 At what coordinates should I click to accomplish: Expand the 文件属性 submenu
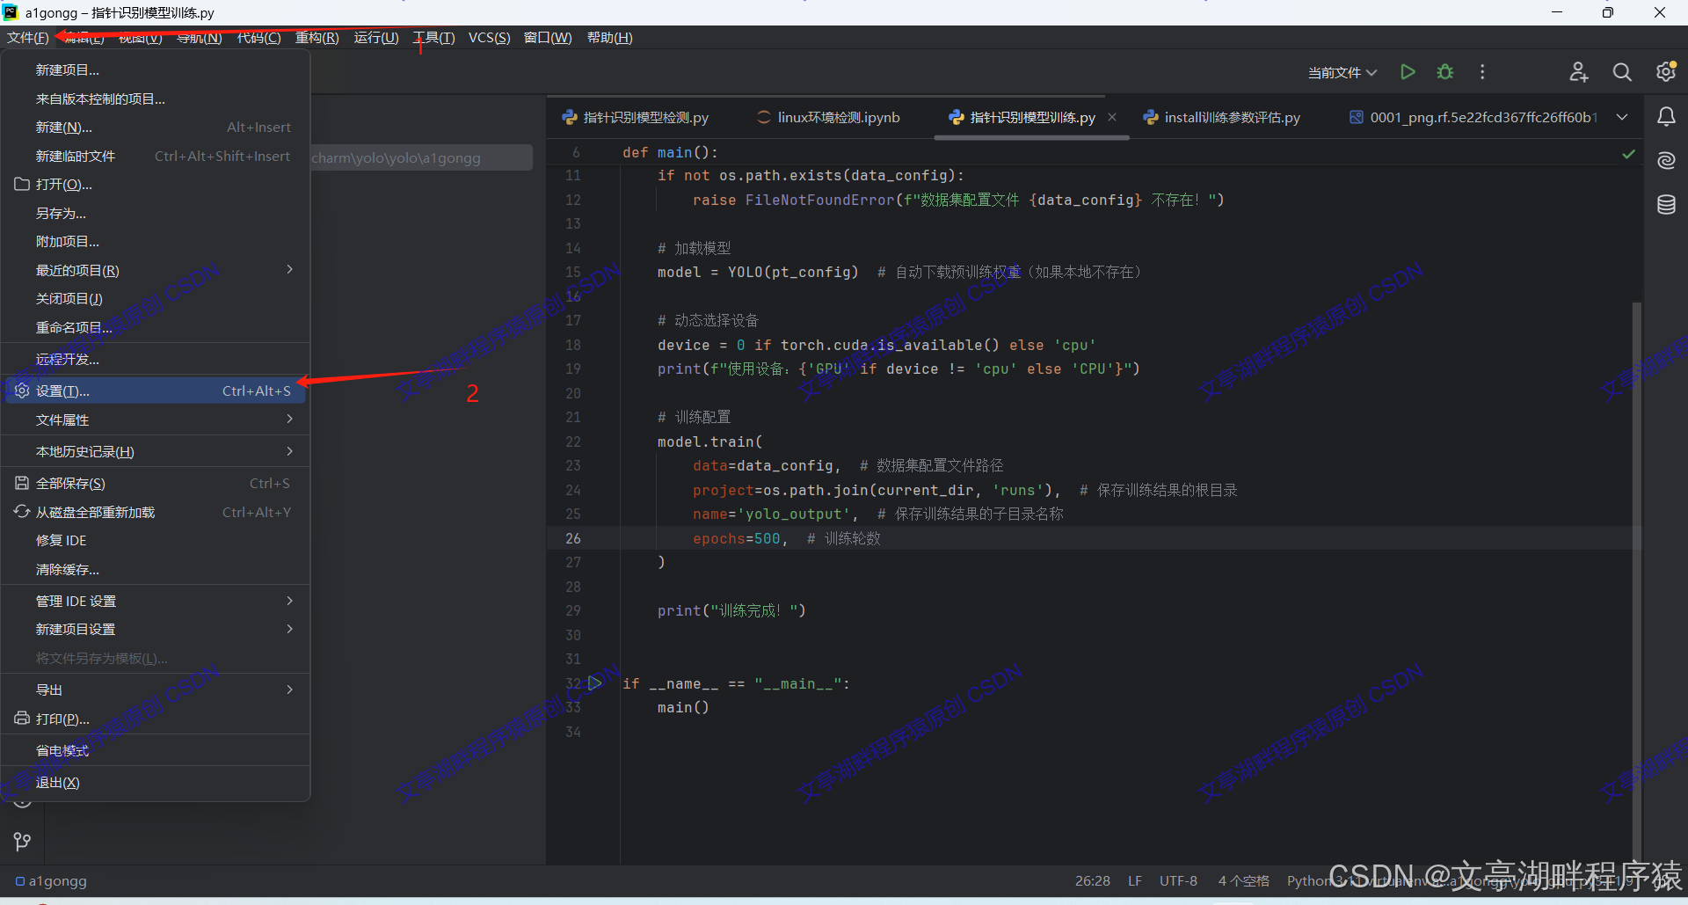tap(156, 420)
